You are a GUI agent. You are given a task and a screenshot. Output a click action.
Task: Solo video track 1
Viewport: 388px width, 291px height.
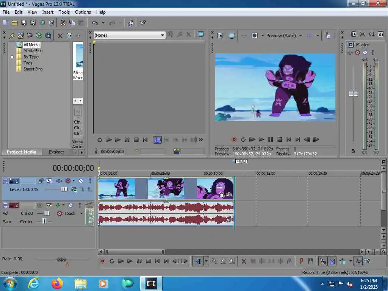90,181
